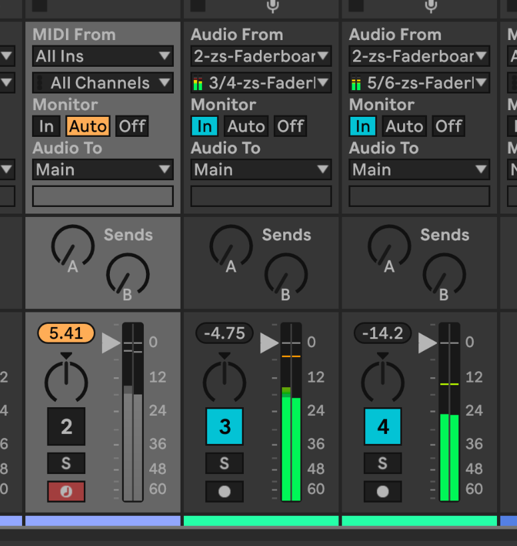This screenshot has height=546, width=517.
Task: Click track 3 empty output channel field
Action: [261, 196]
